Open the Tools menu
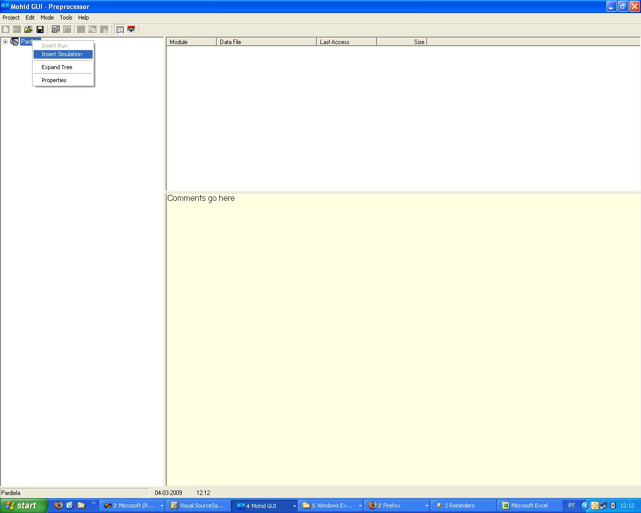The height and width of the screenshot is (513, 641). pyautogui.click(x=66, y=18)
